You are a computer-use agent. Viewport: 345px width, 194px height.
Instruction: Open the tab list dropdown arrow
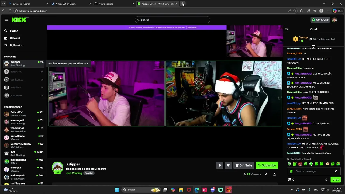click(4, 4)
